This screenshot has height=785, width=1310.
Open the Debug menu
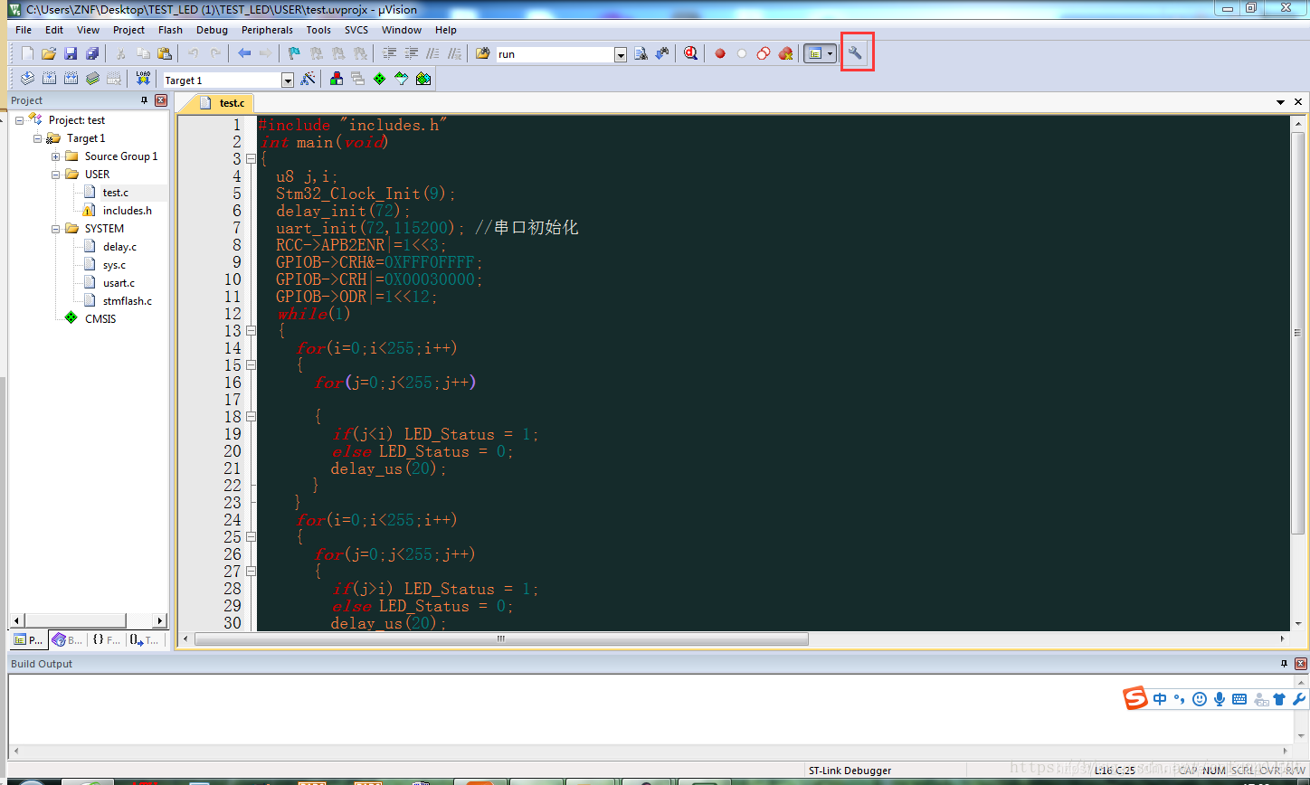212,30
